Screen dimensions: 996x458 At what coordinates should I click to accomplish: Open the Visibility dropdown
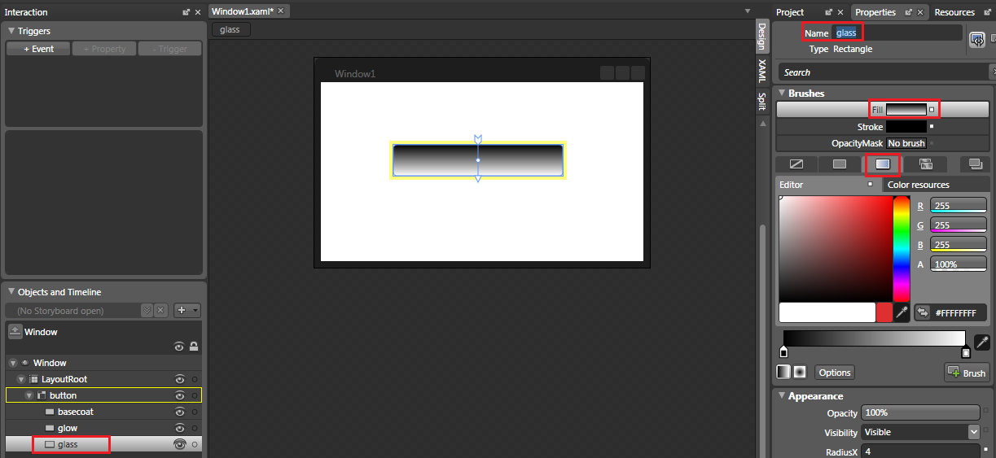coord(973,432)
